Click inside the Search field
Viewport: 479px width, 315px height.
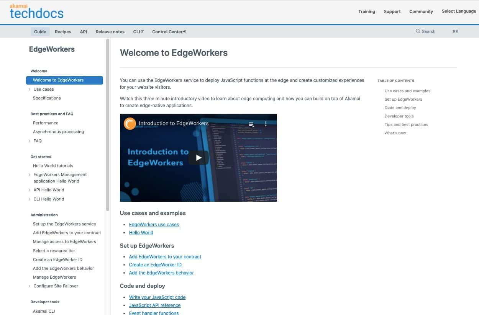tap(433, 31)
